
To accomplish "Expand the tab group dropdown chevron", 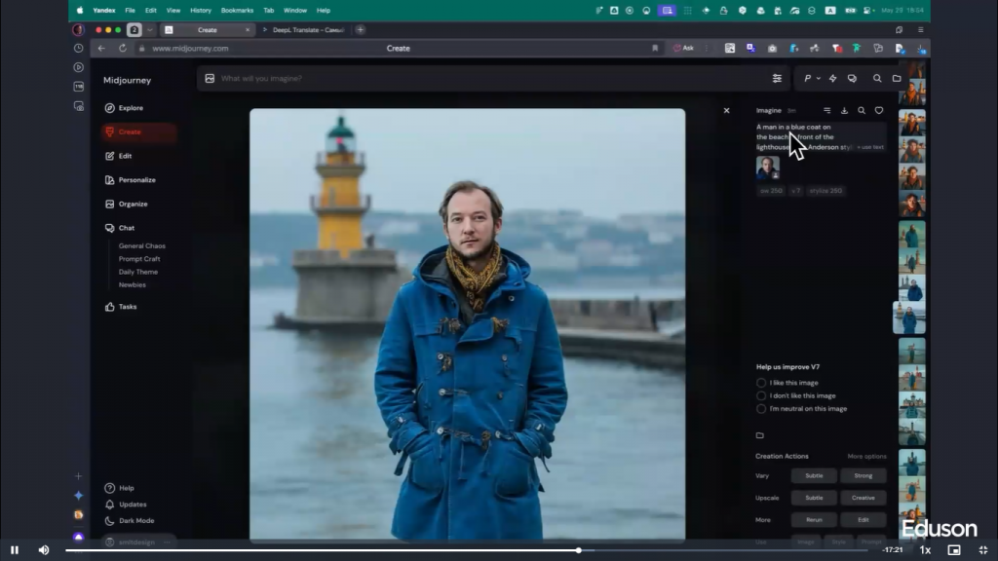I will tap(149, 30).
